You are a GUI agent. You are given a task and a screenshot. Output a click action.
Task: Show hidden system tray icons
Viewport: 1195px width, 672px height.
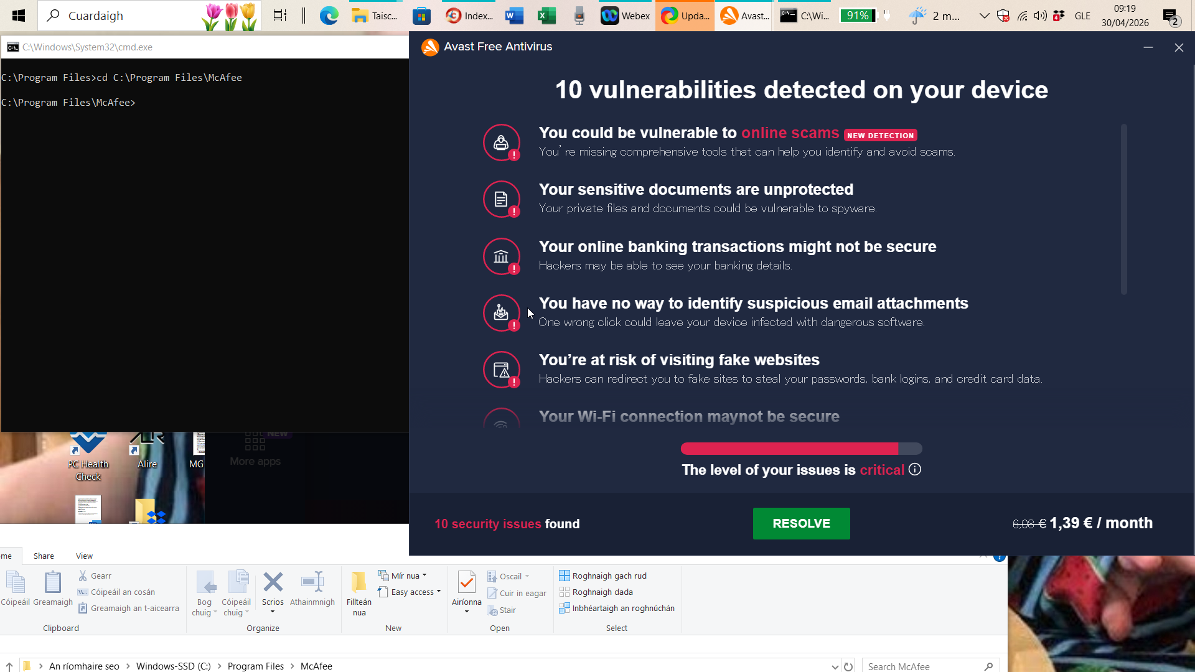[x=984, y=16]
